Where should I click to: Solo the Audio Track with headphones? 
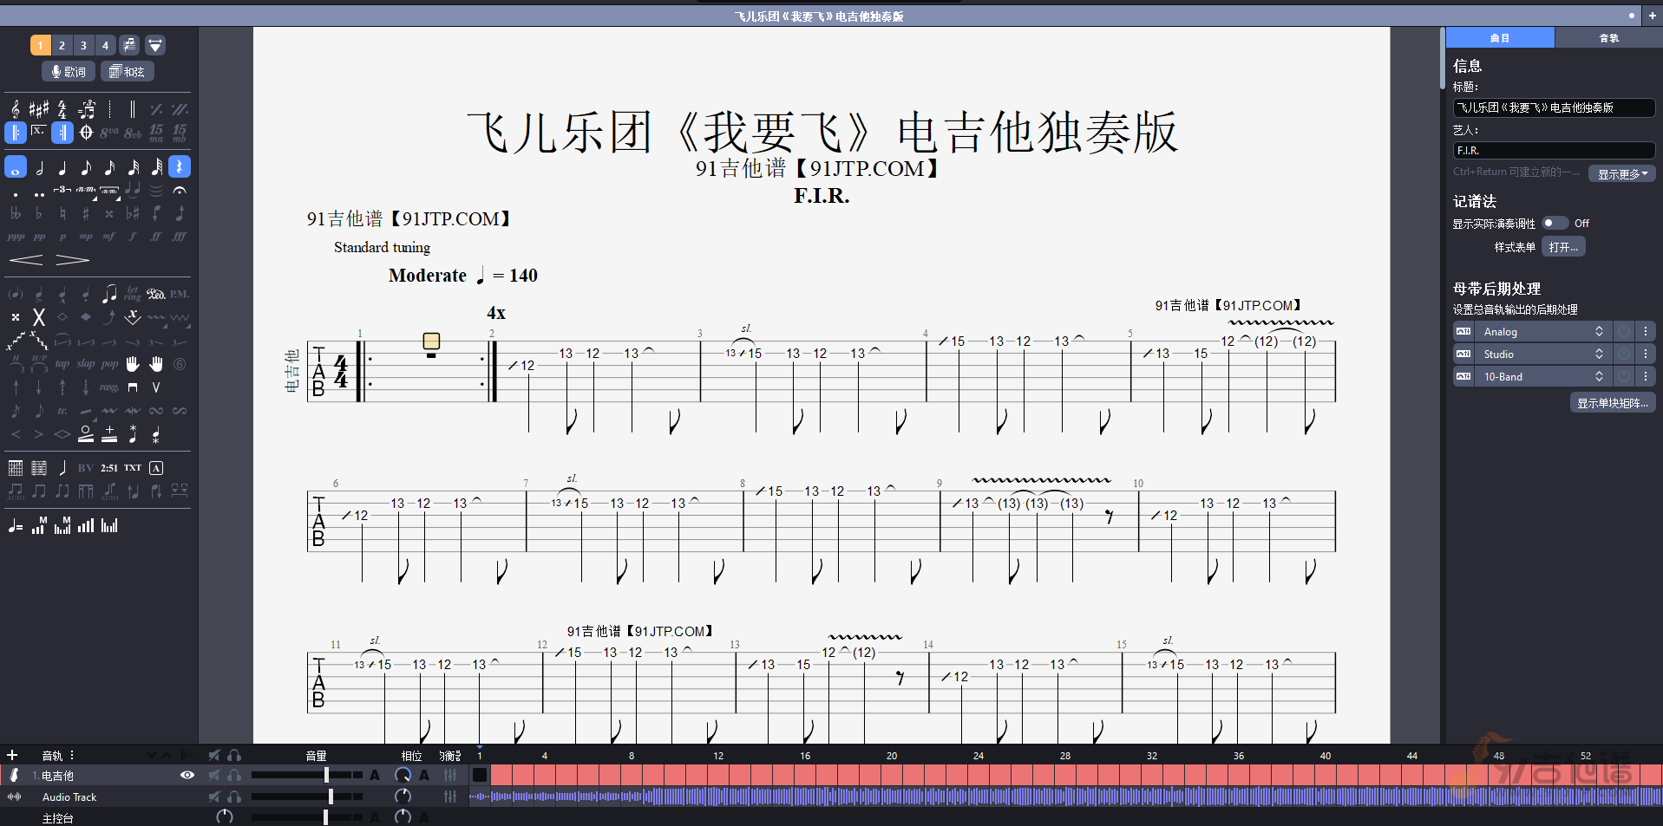234,797
